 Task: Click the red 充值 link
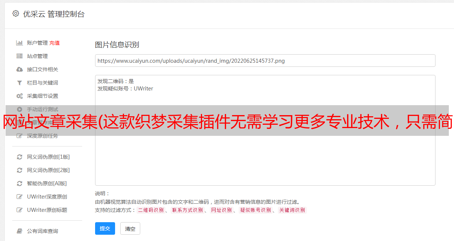pos(54,43)
